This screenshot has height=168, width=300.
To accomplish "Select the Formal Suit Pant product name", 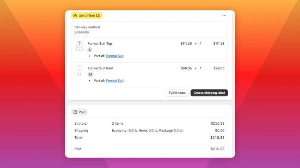I will [100, 68].
